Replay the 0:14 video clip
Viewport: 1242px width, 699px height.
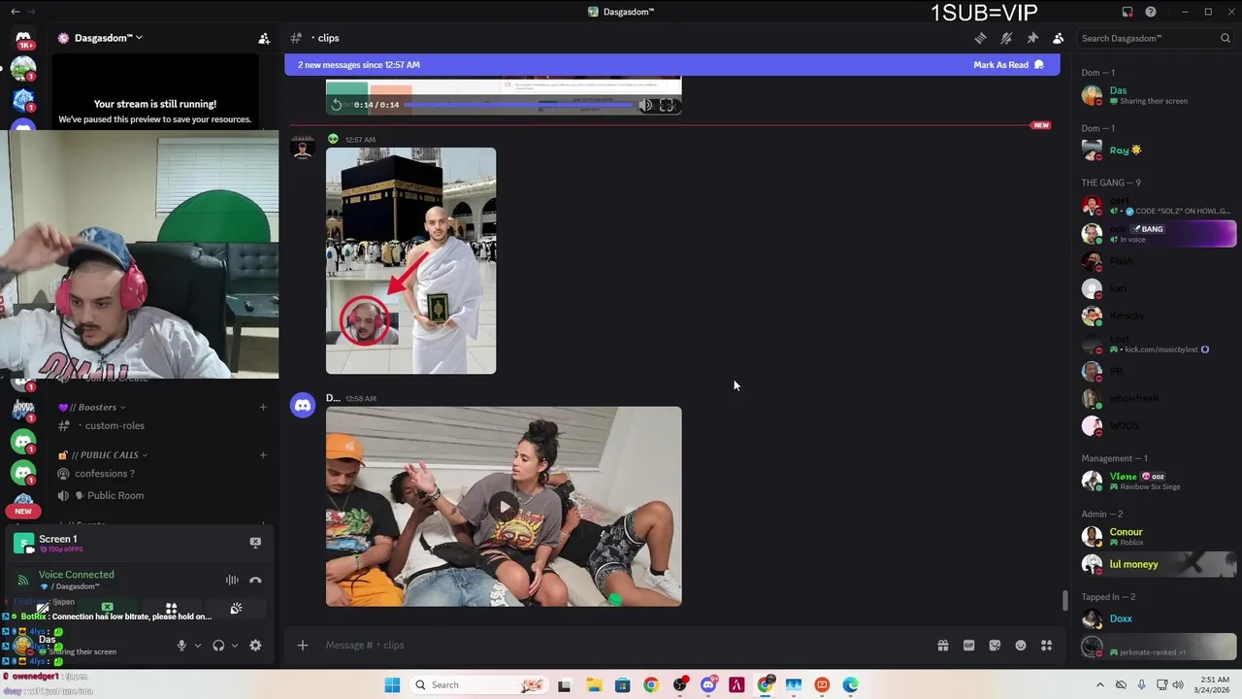click(337, 105)
